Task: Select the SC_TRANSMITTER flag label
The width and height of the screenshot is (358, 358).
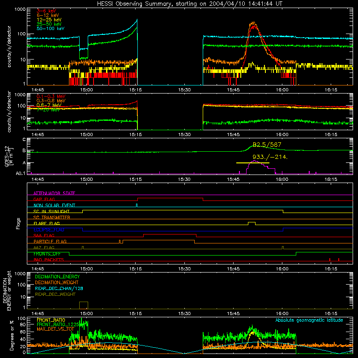Action: (x=52, y=217)
